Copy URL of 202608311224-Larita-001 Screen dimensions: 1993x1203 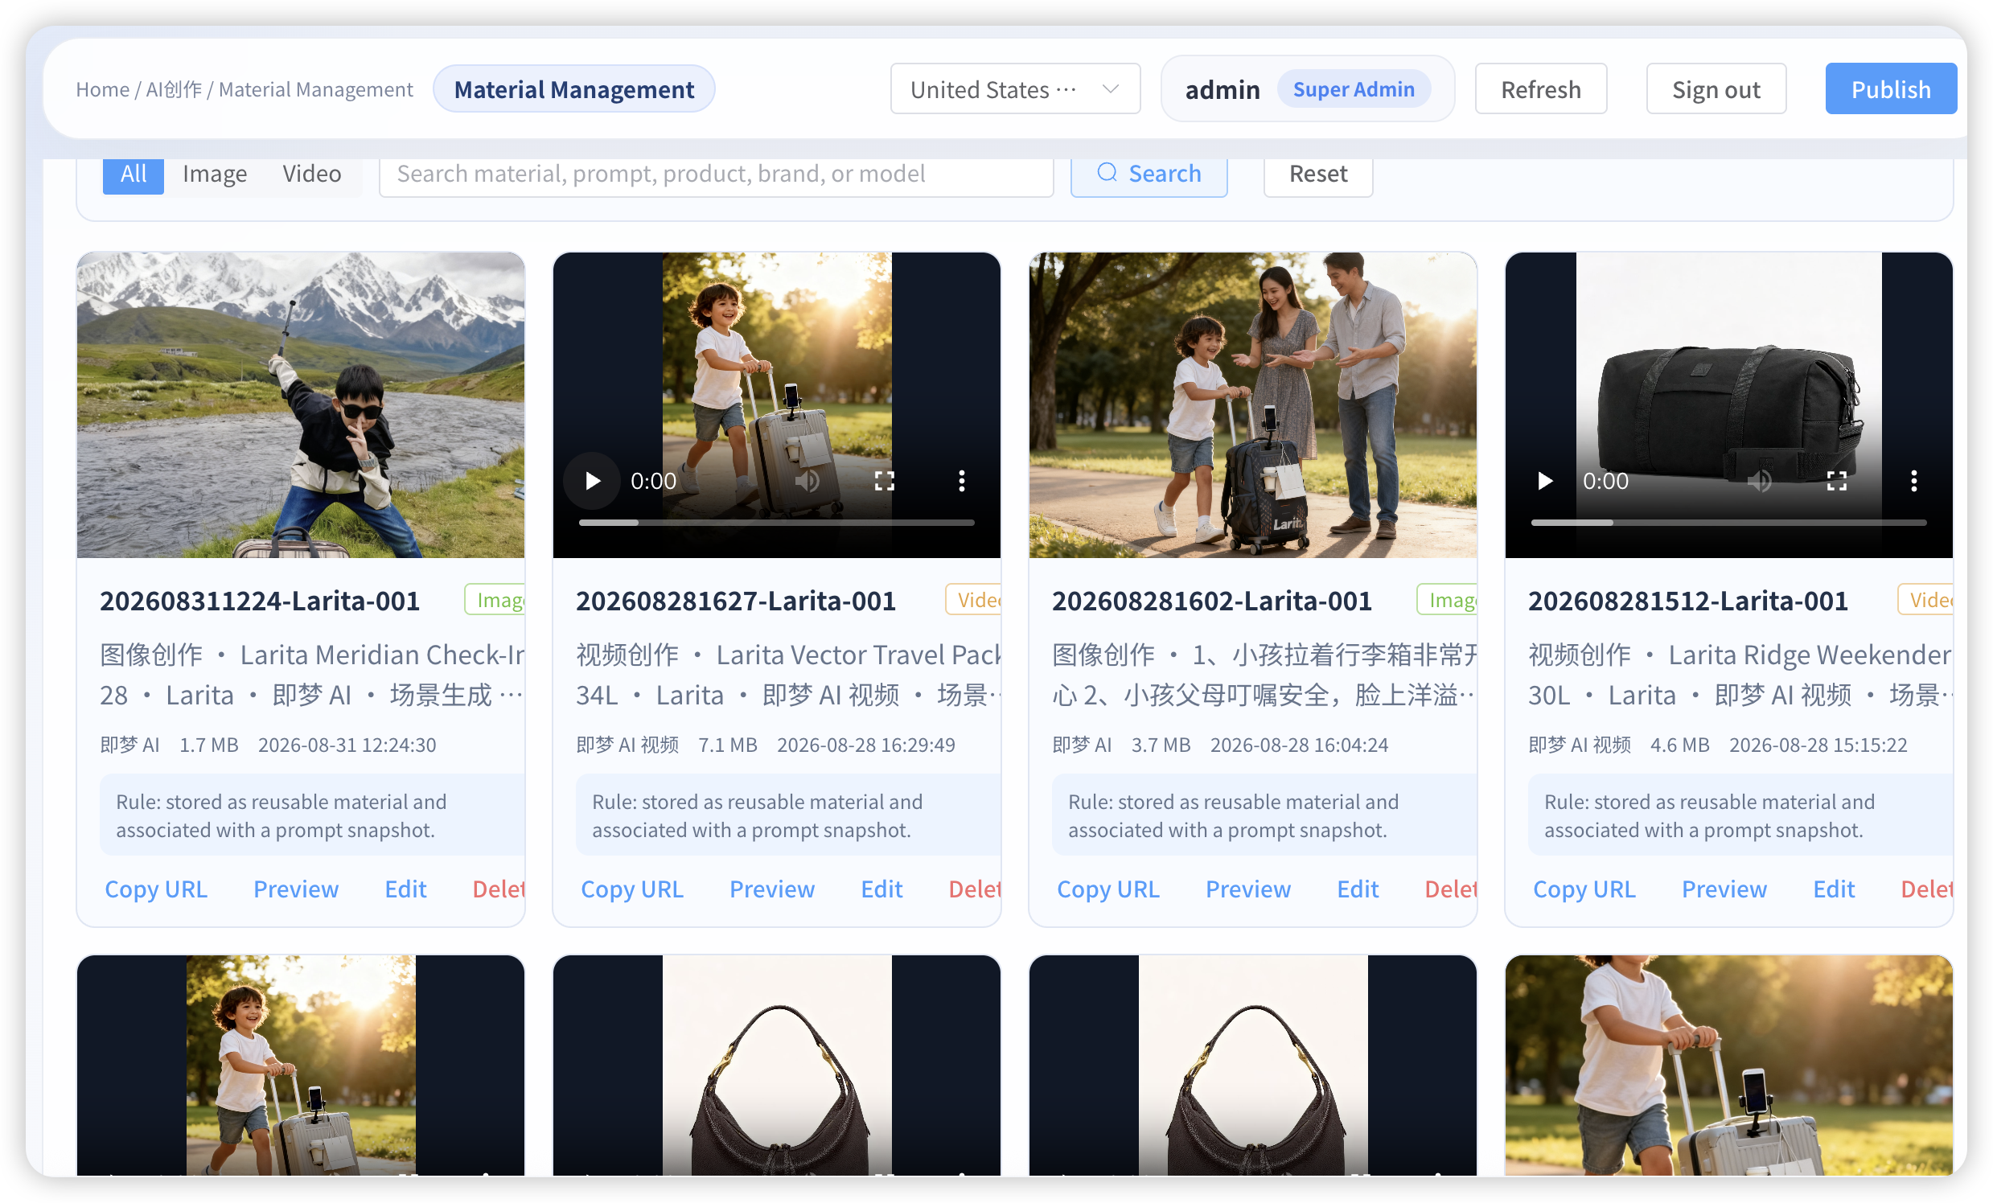pos(156,889)
